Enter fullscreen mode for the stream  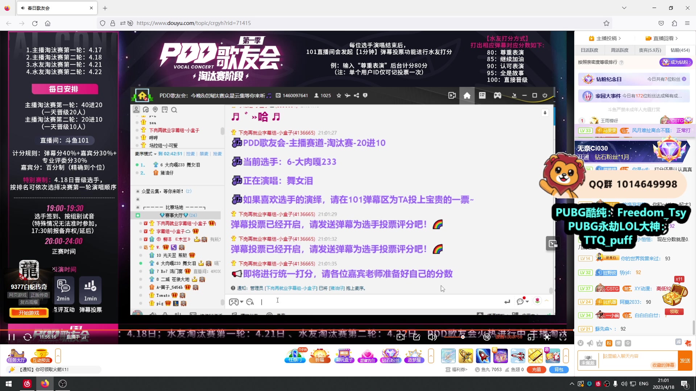pos(563,337)
